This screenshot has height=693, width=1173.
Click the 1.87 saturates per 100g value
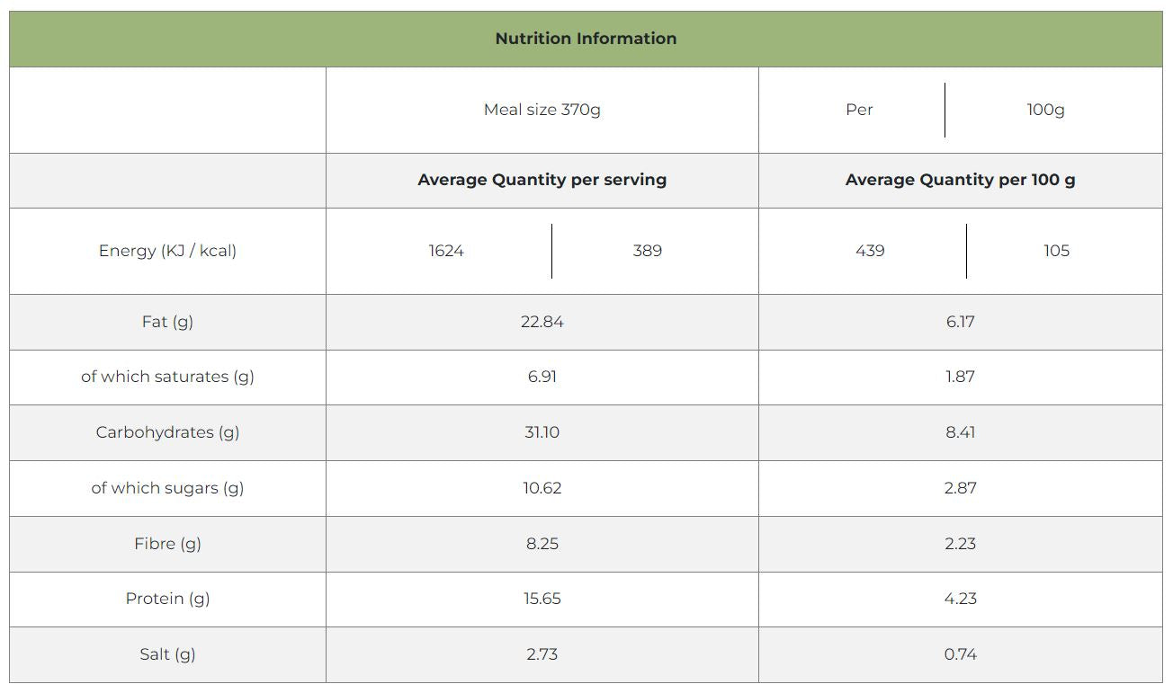click(x=960, y=377)
